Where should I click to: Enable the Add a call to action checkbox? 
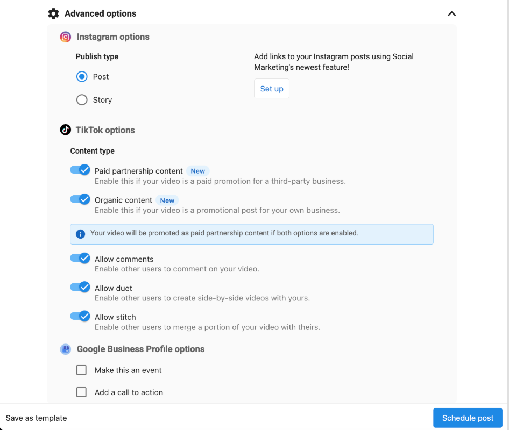(82, 392)
